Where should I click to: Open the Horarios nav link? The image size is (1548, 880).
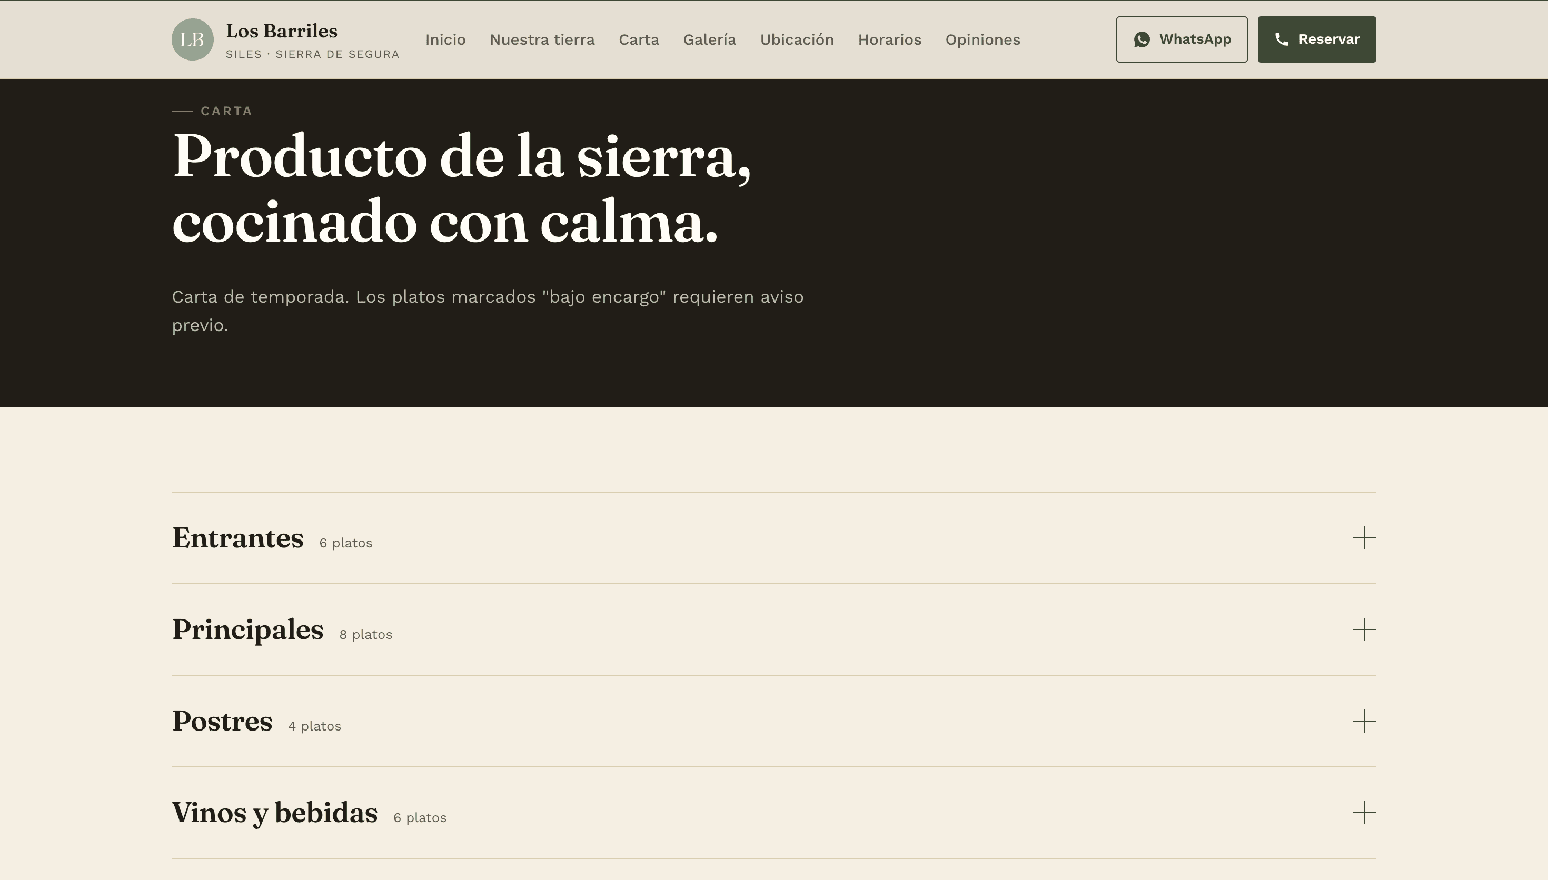(890, 40)
